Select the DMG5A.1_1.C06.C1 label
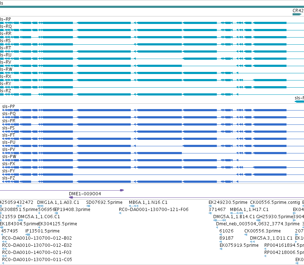The image size is (304, 265). (39, 217)
